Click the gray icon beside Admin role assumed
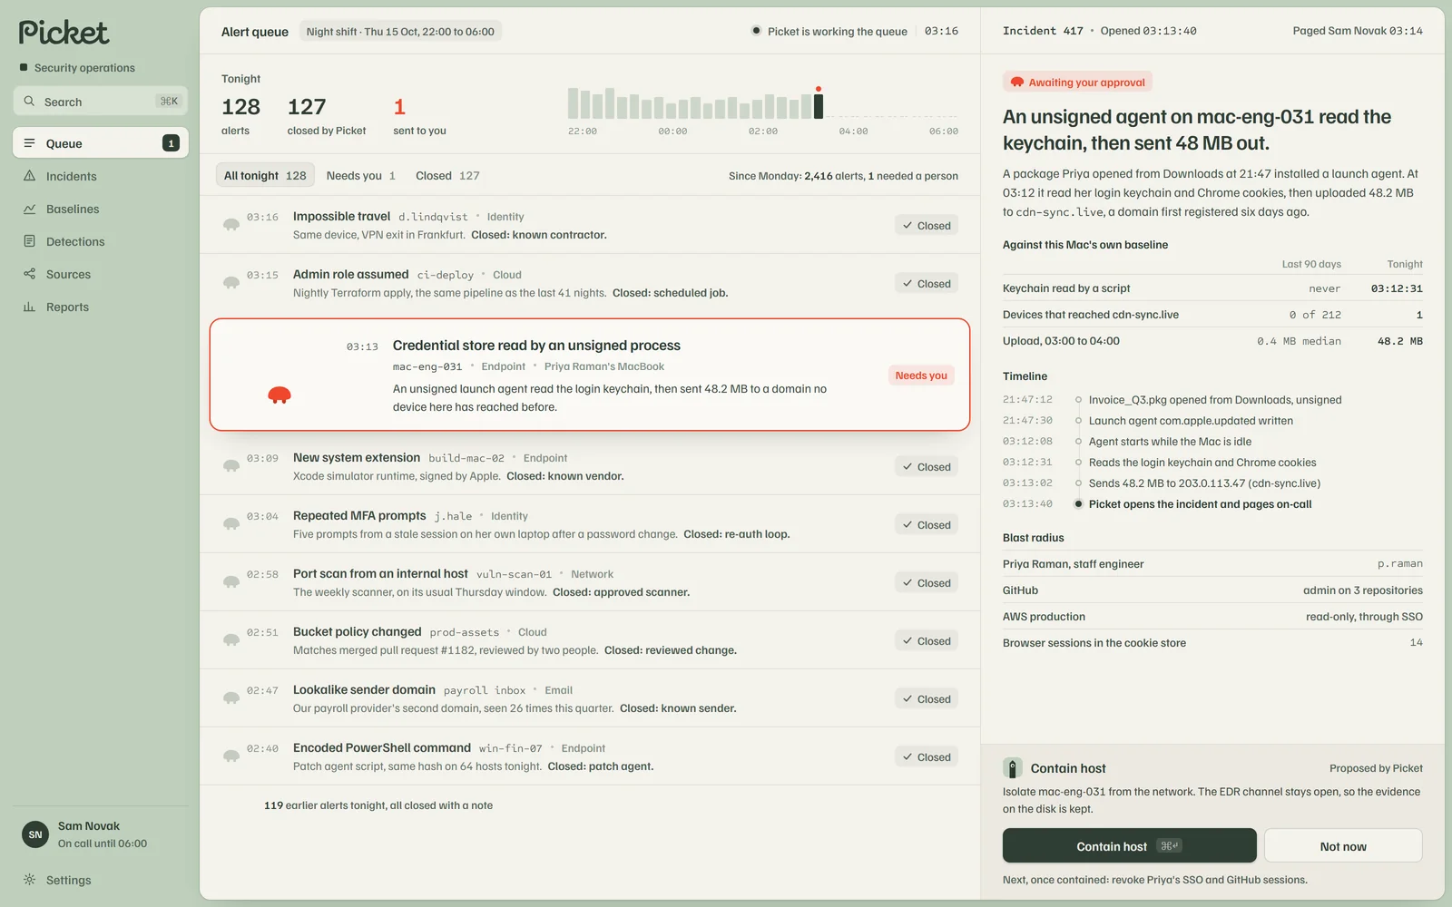 tap(231, 282)
